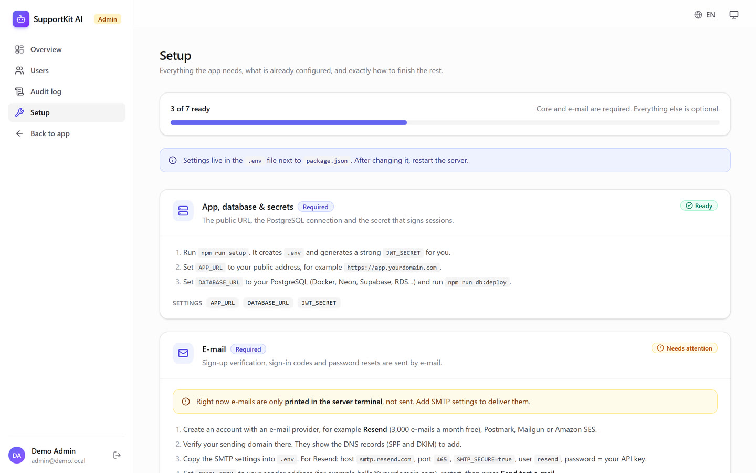Screen dimensions: 756x473
Task: Click the JWT_SECRET settings chip
Action: (319, 303)
